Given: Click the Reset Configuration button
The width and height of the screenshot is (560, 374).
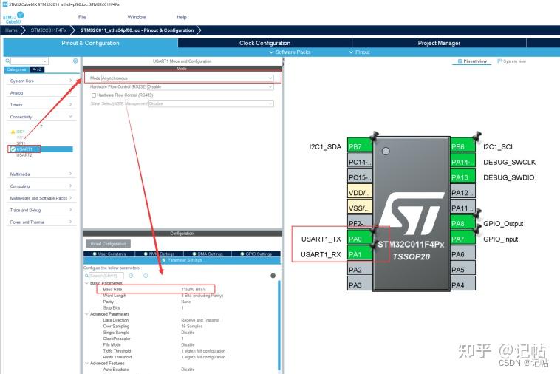Looking at the screenshot, I should [x=108, y=244].
